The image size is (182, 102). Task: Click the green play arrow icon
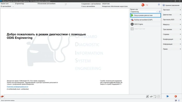(132, 15)
